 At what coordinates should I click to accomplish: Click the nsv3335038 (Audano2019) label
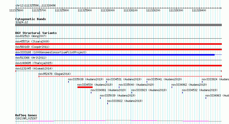click(86, 79)
